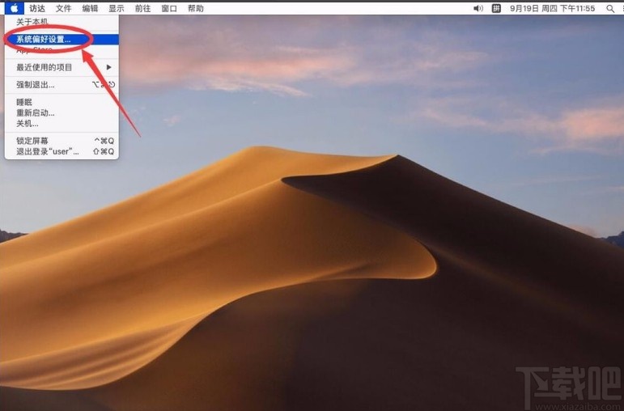Select 睡眠 to sleep the Mac

tap(24, 103)
